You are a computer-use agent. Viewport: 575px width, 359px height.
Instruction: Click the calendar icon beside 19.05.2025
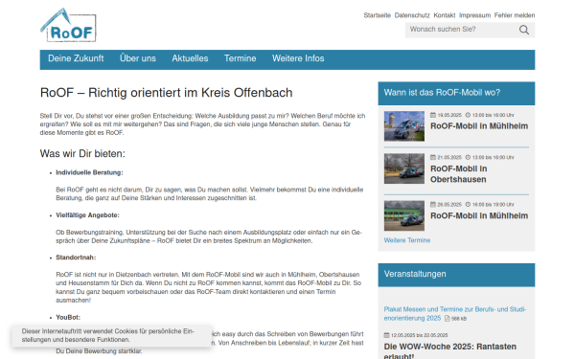433,115
